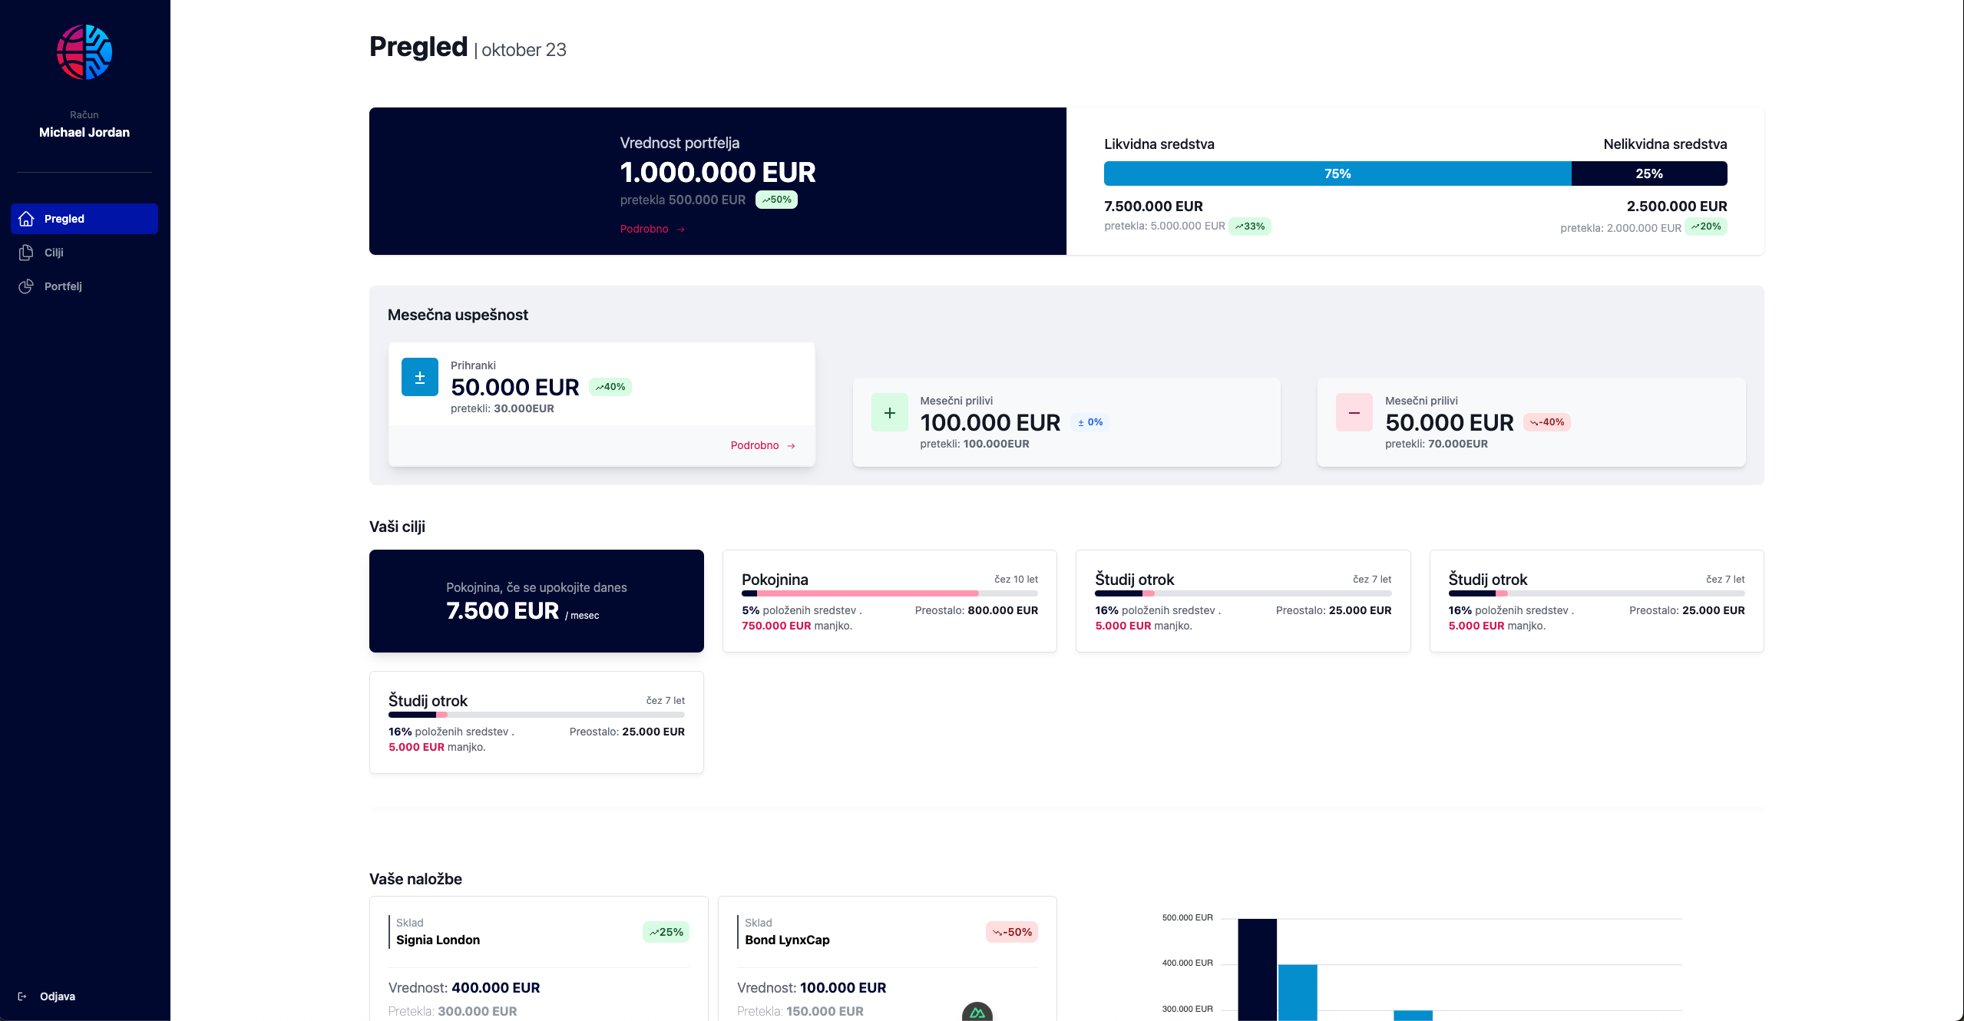Select the Pokojnina goal card
The height and width of the screenshot is (1021, 1964).
pyautogui.click(x=889, y=601)
